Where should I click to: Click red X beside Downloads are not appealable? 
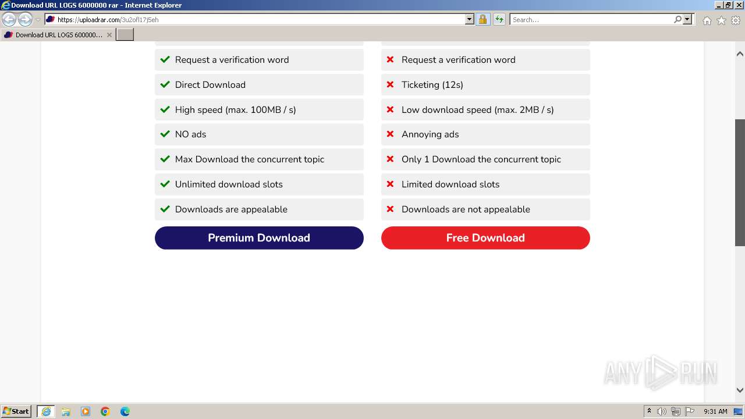[390, 209]
